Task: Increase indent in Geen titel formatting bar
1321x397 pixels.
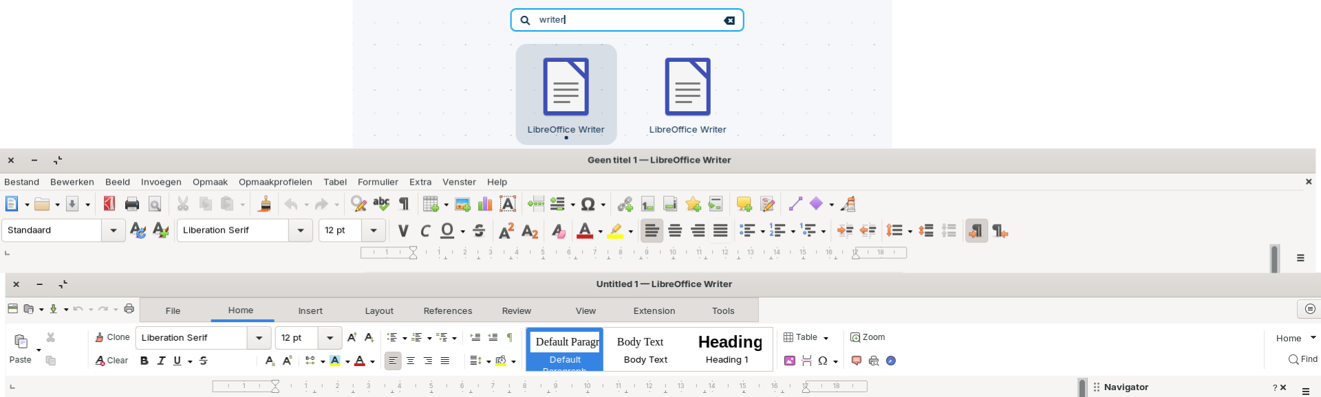Action: (x=845, y=231)
